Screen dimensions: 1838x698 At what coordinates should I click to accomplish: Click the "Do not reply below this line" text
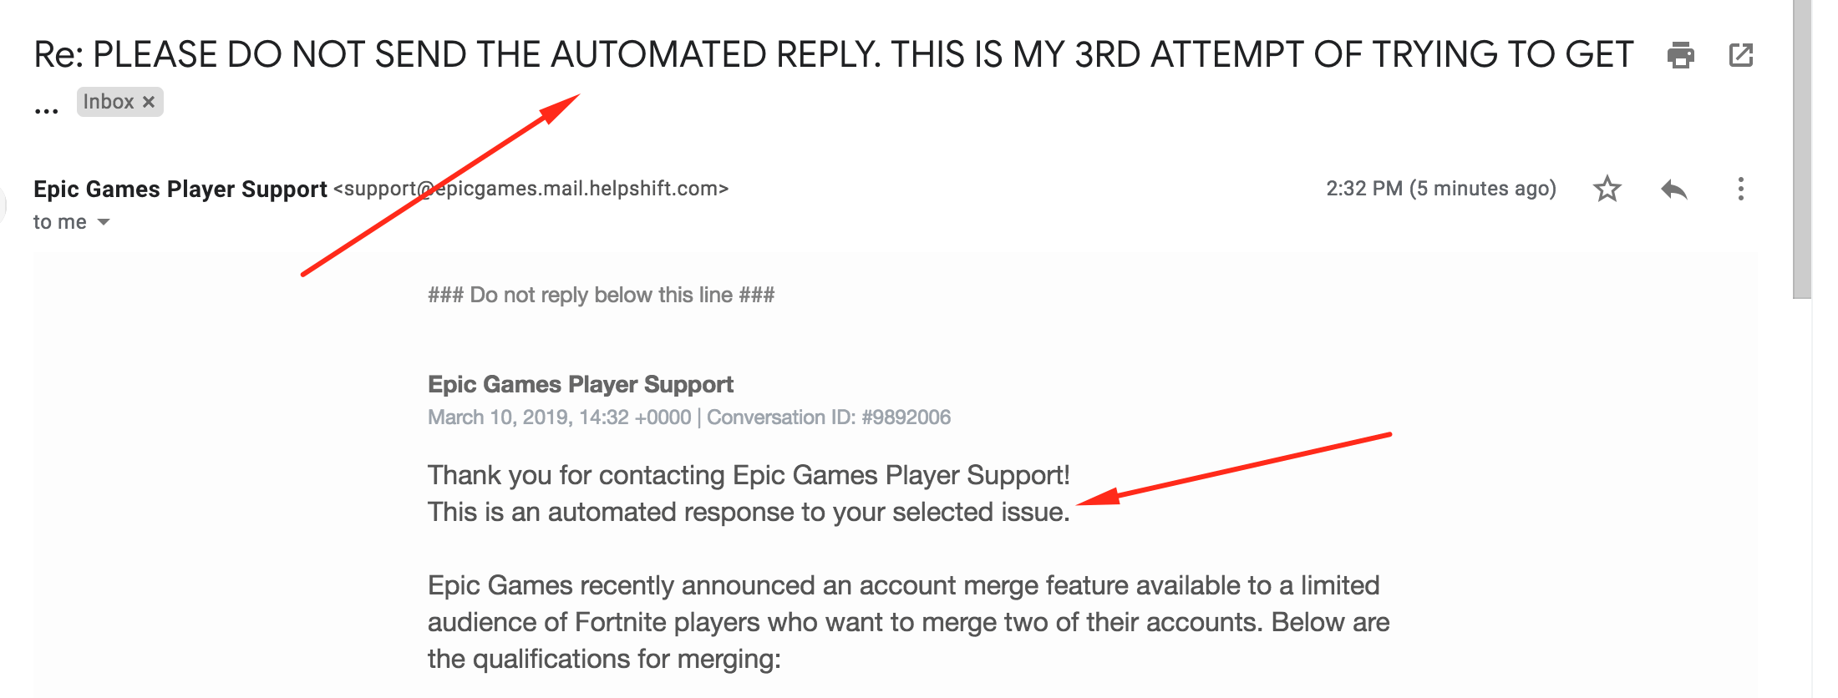click(x=601, y=295)
